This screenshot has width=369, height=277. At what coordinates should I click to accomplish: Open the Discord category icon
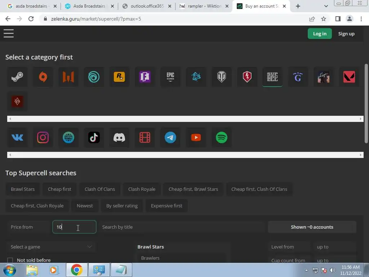point(119,137)
